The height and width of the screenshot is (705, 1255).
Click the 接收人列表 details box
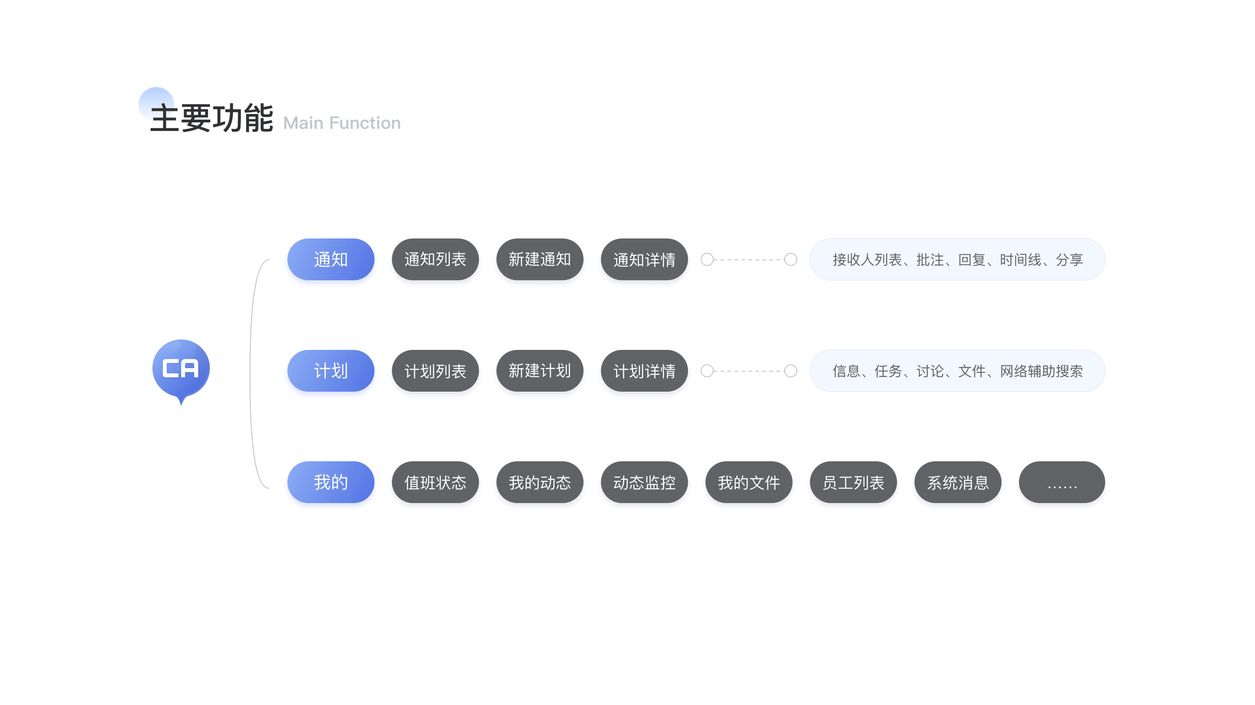[x=957, y=259]
